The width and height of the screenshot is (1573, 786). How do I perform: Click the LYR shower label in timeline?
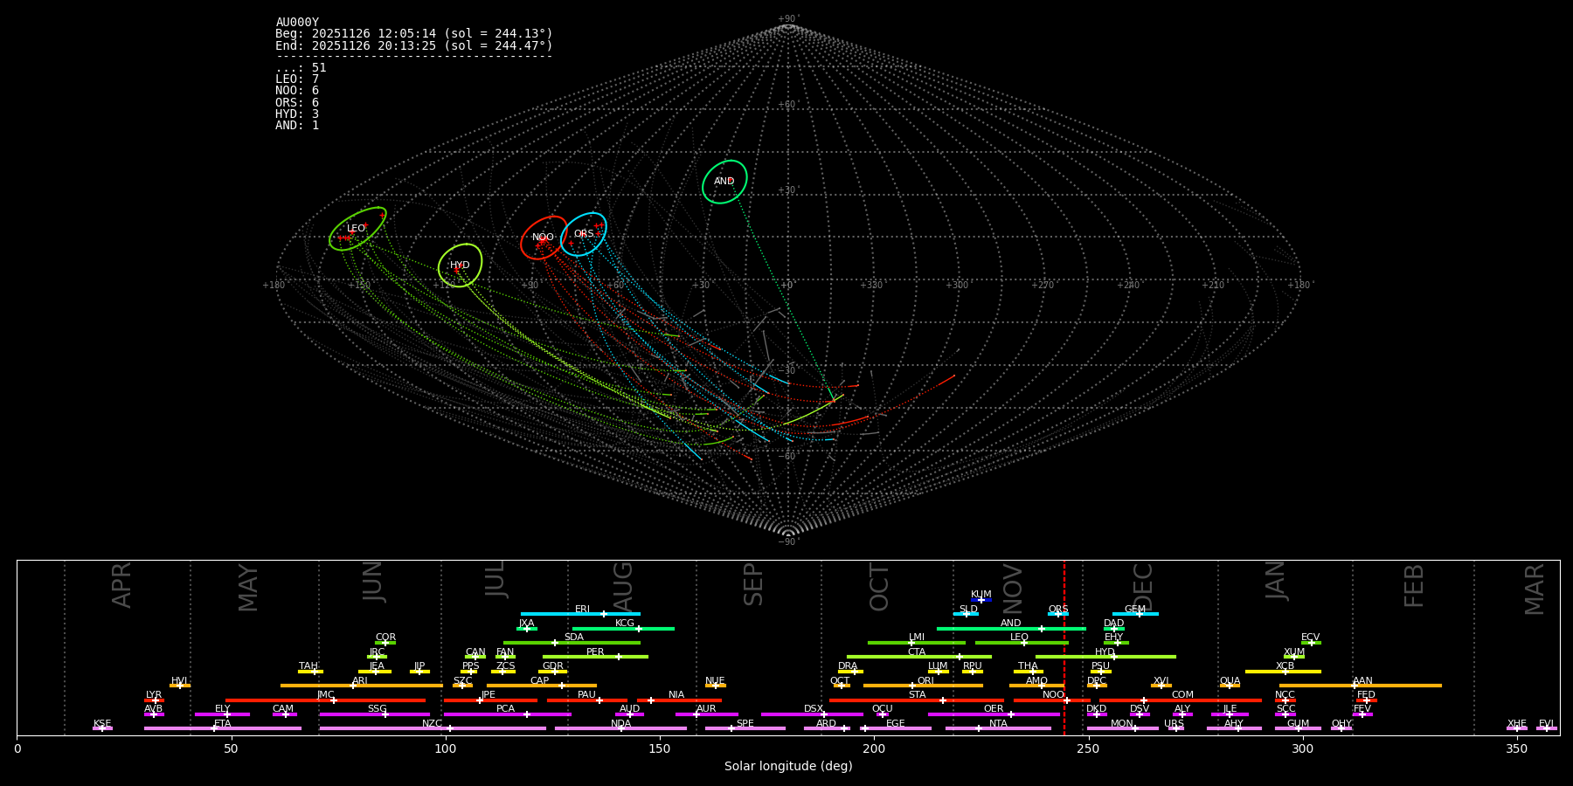pos(154,695)
